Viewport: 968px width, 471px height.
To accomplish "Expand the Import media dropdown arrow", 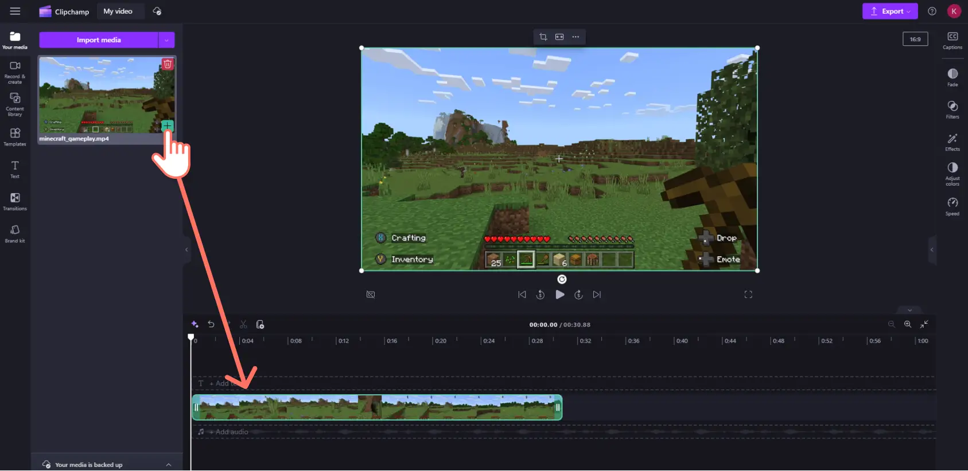I will [x=166, y=40].
